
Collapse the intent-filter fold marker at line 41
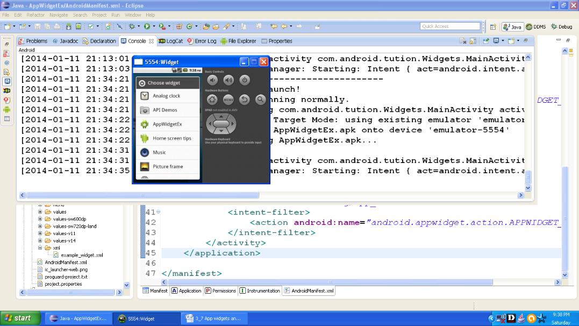coord(159,212)
